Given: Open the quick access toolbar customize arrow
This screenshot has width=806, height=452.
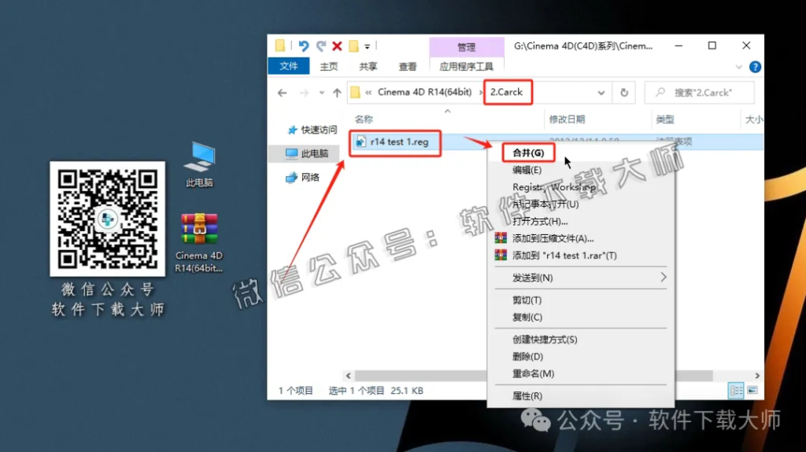Looking at the screenshot, I should click(x=367, y=46).
